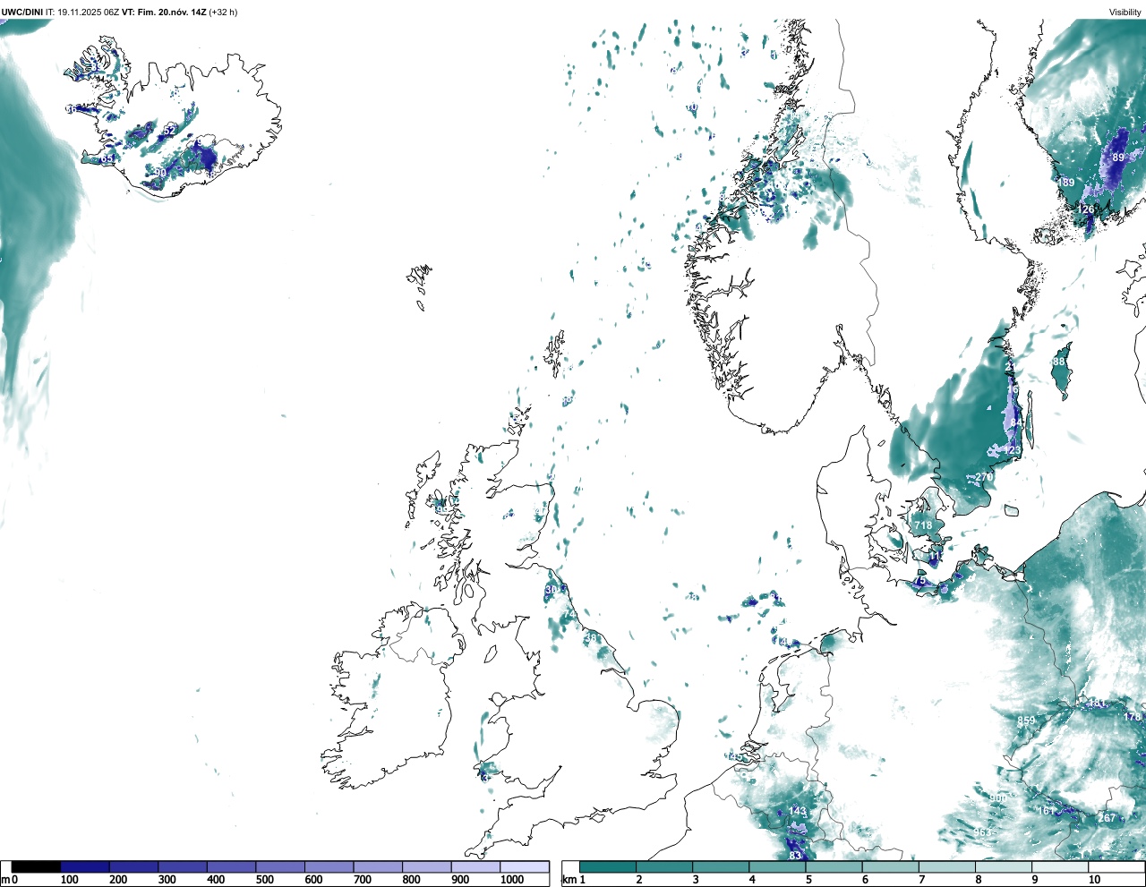Image resolution: width=1146 pixels, height=887 pixels.
Task: Click the '123' value on Swedish east coast
Action: pos(1013,450)
